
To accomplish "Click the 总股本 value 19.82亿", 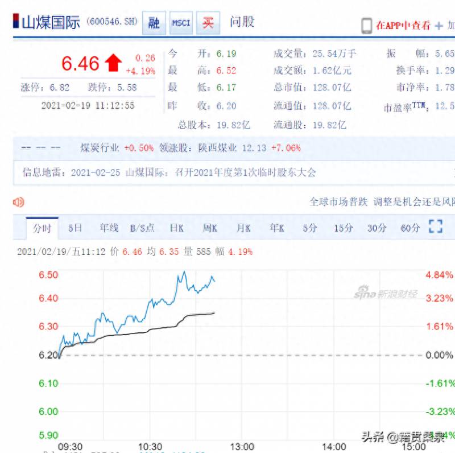I will [x=233, y=125].
